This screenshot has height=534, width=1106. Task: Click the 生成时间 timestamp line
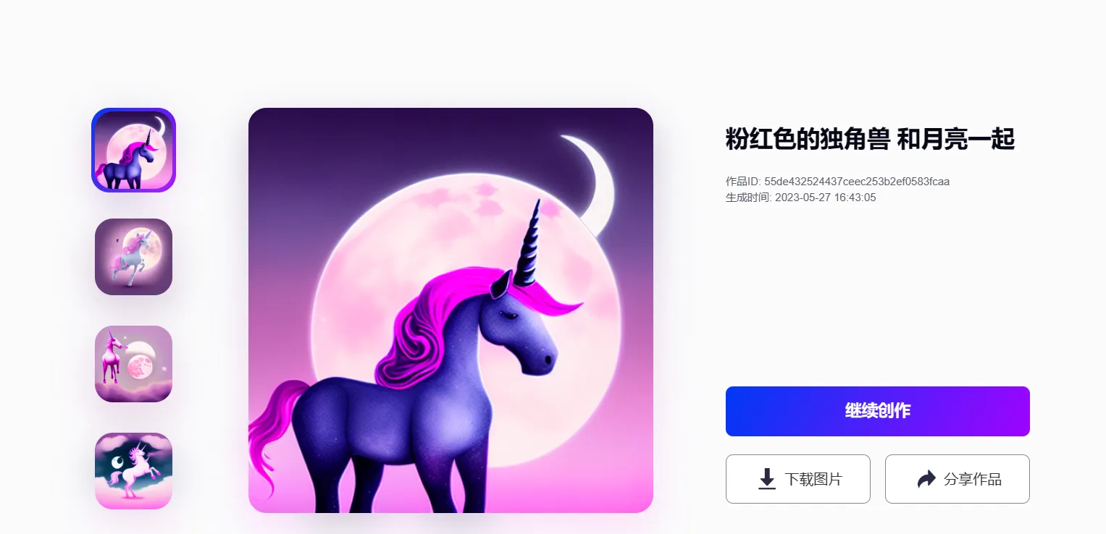801,198
